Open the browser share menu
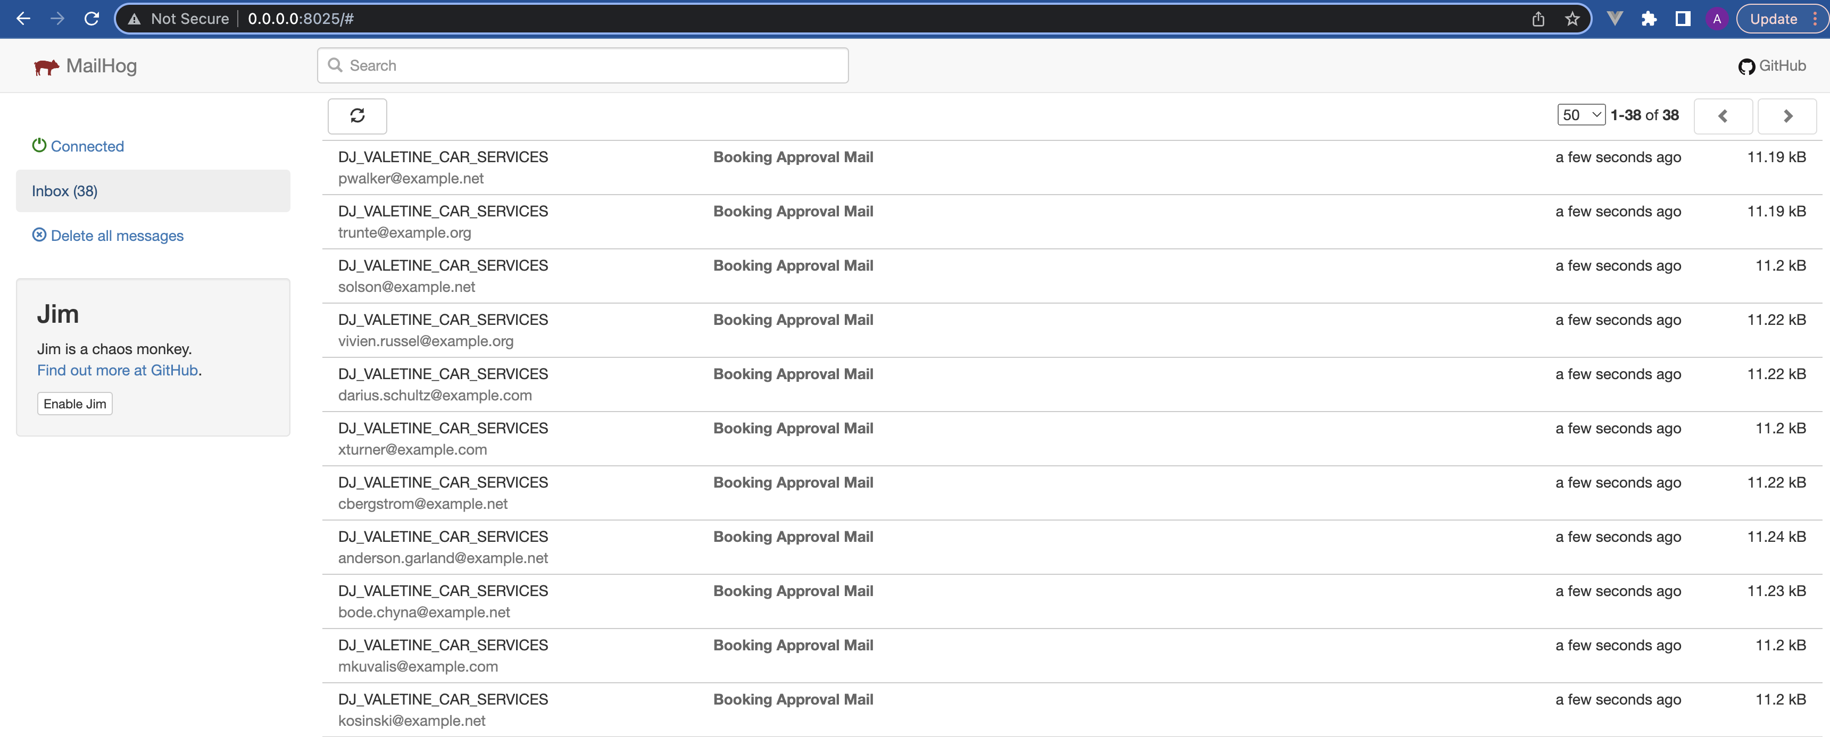This screenshot has height=737, width=1830. pos(1538,19)
